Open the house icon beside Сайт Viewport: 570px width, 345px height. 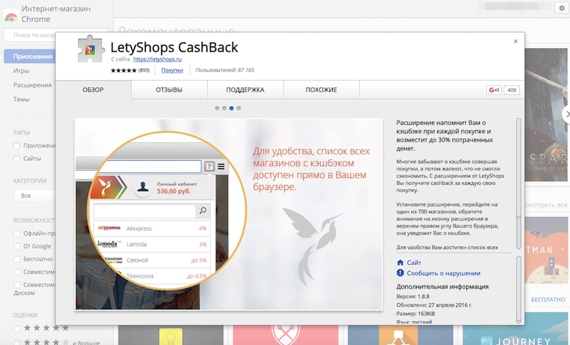400,263
